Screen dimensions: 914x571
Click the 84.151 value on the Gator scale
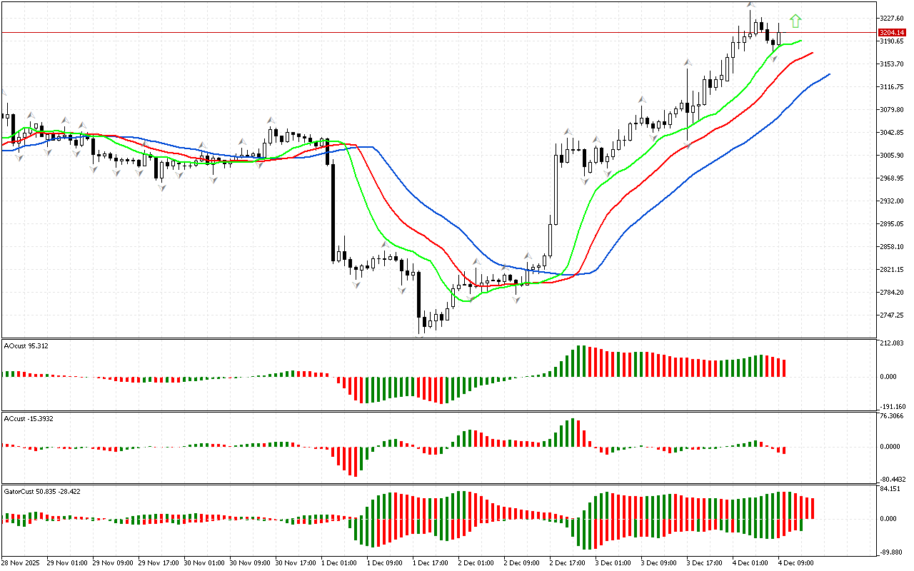click(x=889, y=489)
